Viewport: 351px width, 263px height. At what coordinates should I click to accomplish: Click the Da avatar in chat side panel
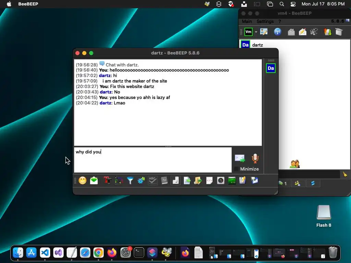(x=271, y=68)
